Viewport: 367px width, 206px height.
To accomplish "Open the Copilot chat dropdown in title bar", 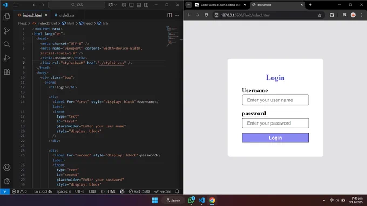I will [113, 5].
